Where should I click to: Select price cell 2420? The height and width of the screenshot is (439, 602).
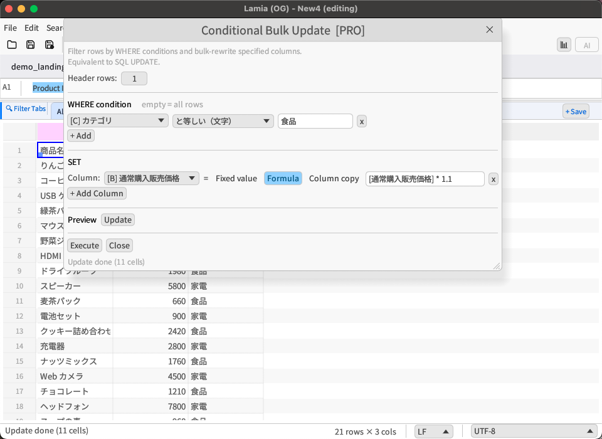[150, 331]
